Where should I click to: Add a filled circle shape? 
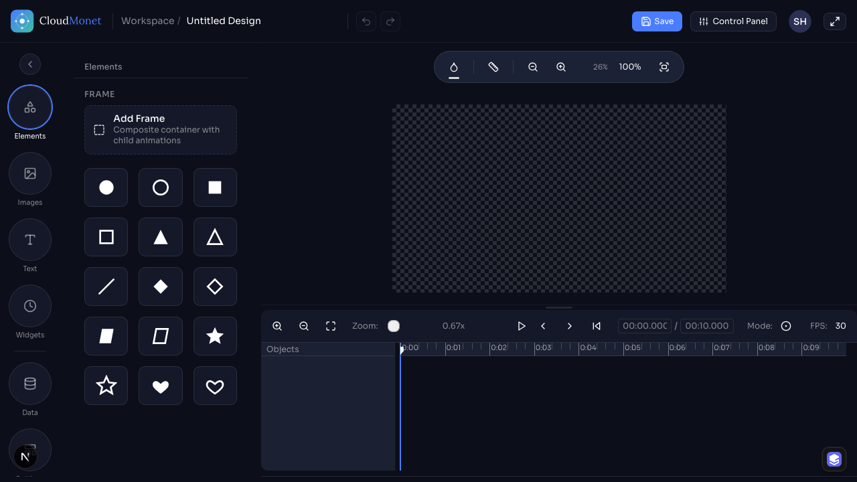click(x=106, y=187)
